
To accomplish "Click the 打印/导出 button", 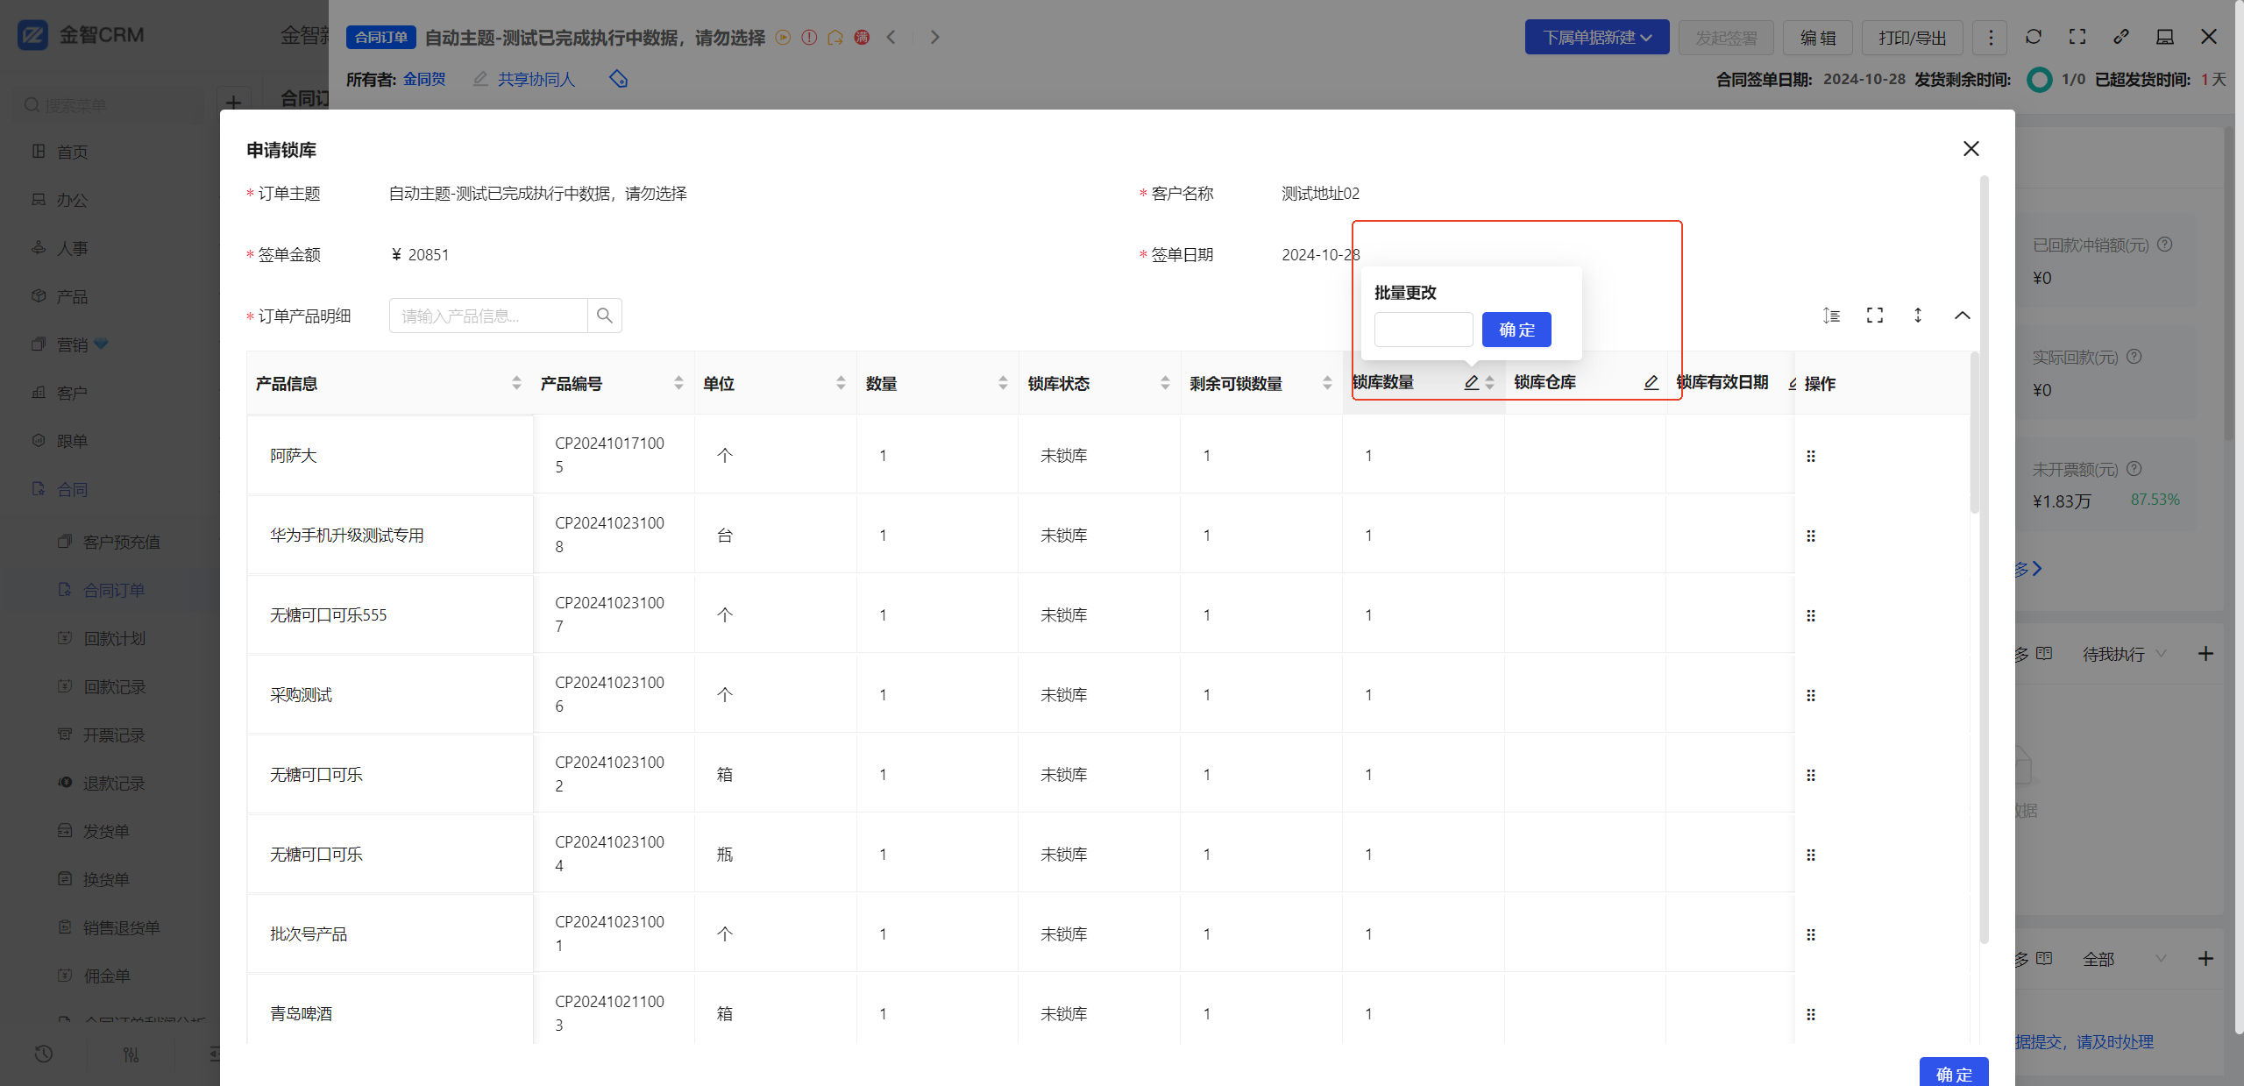I will 1912,38.
